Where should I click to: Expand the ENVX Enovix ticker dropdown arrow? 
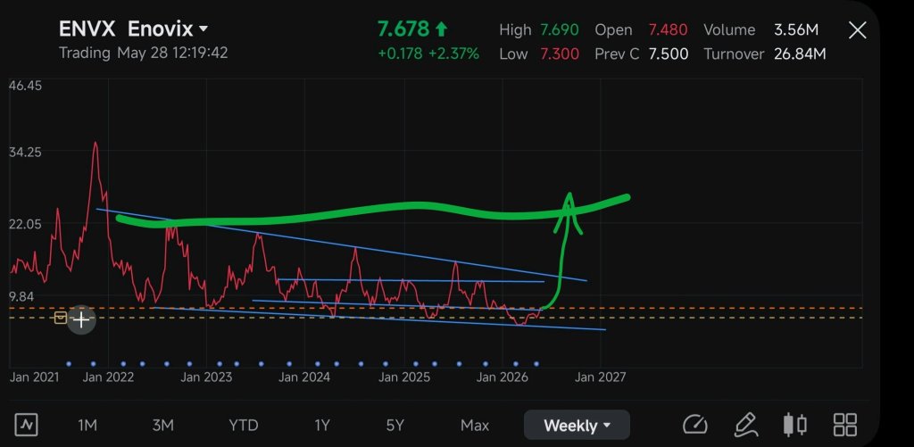pyautogui.click(x=204, y=29)
